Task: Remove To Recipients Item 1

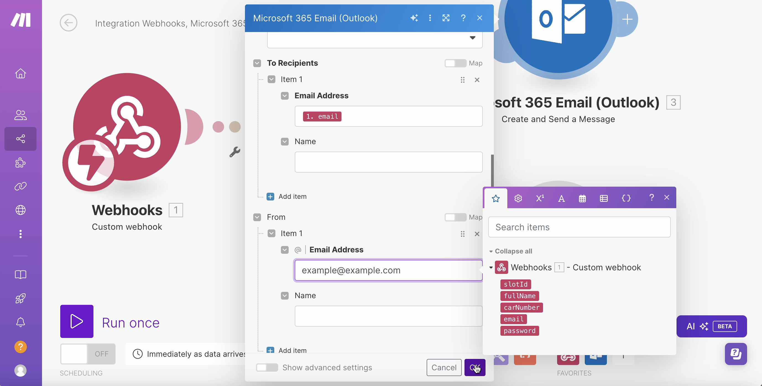Action: pyautogui.click(x=477, y=80)
